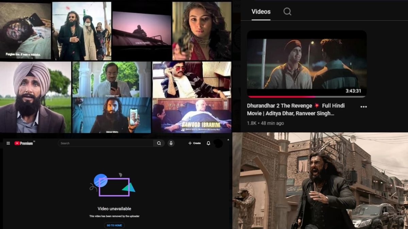Start a voice search with the microphone icon
Image resolution: width=408 pixels, height=229 pixels.
point(171,143)
